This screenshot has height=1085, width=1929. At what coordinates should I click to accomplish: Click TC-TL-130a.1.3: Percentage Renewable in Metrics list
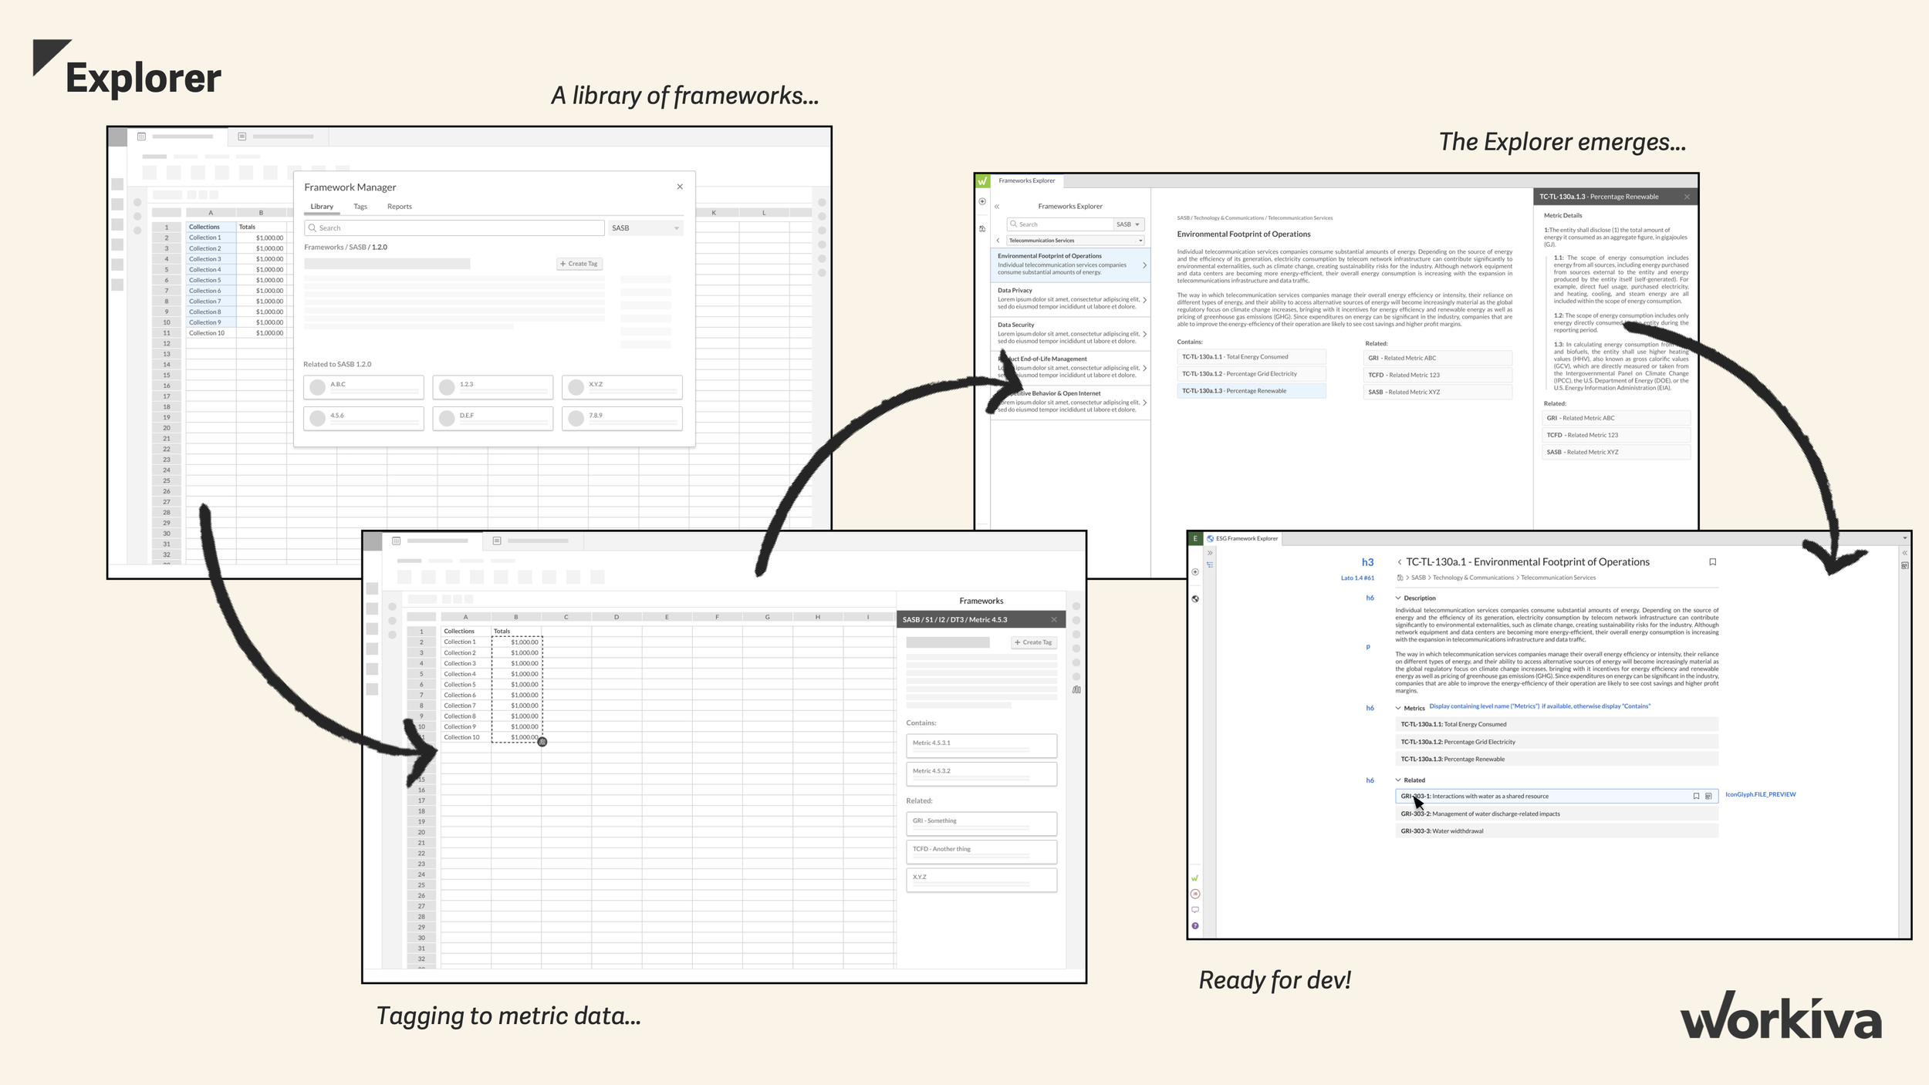[1556, 760]
